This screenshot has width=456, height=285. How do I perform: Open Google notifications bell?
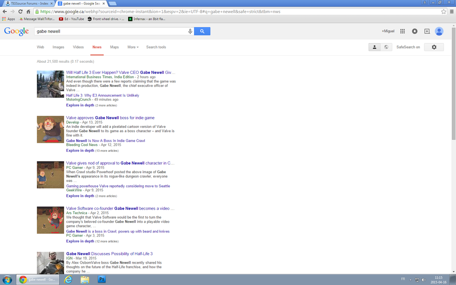415,31
